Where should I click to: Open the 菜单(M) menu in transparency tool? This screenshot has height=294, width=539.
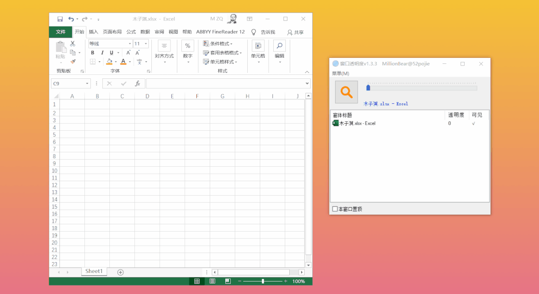[x=340, y=73]
